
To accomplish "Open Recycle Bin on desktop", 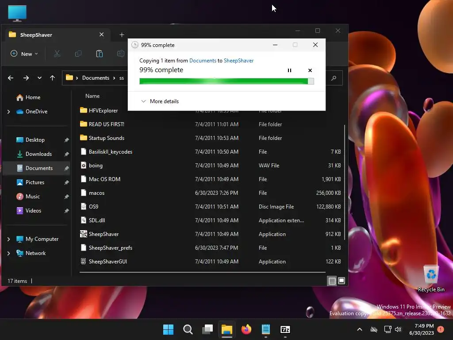I will point(431,278).
